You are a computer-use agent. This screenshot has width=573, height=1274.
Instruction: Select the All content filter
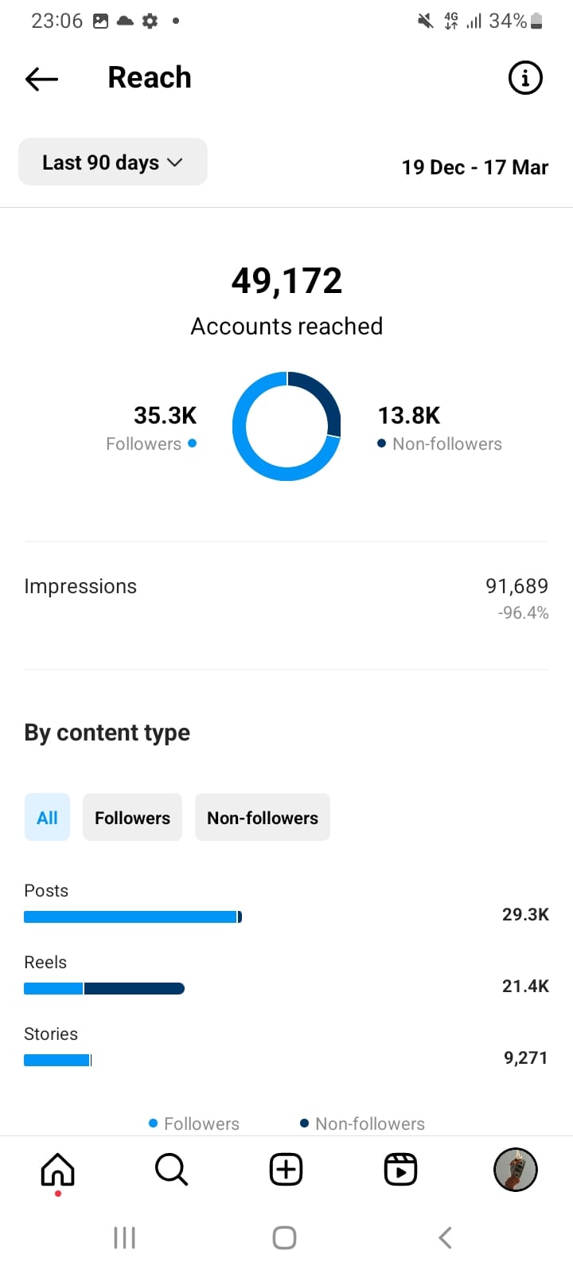pos(47,817)
